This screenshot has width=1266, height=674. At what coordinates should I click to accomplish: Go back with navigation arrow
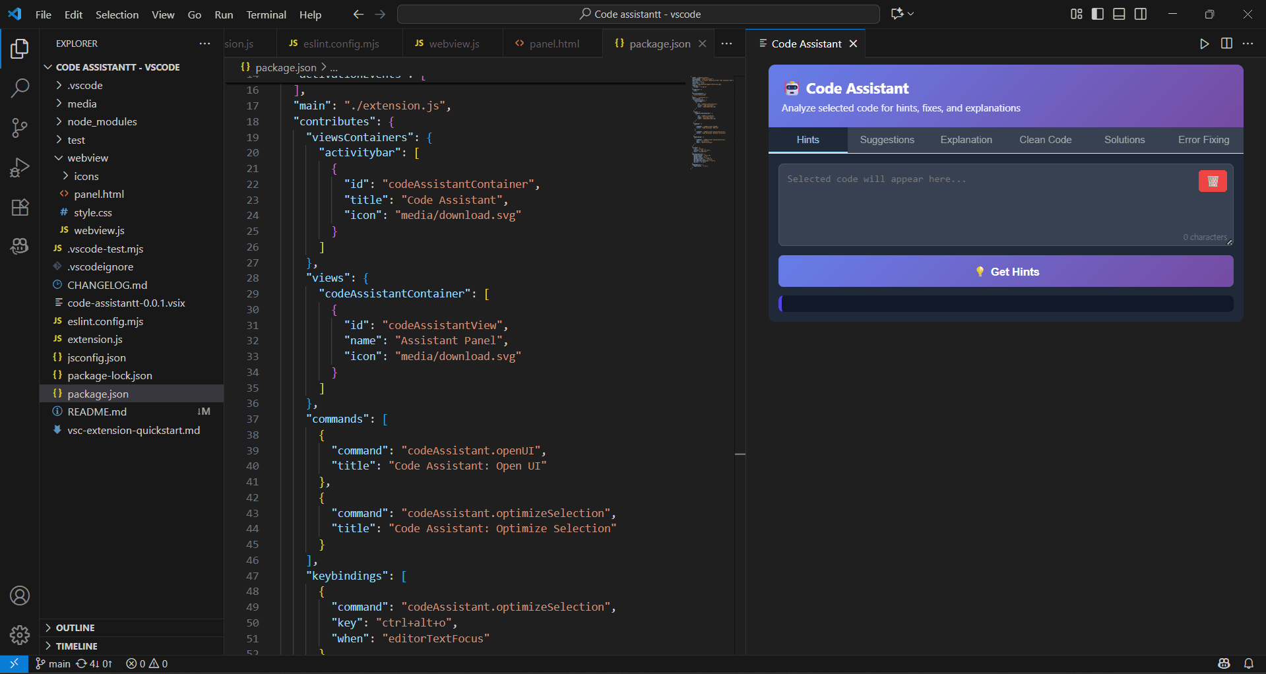pos(358,14)
